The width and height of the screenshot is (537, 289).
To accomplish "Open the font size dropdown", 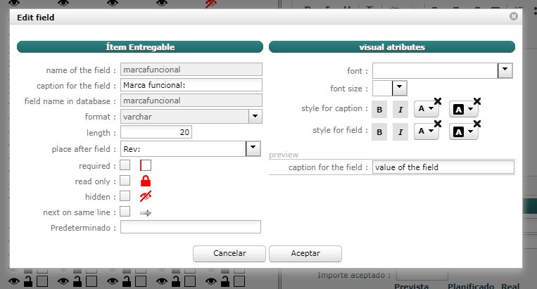I will 399,88.
